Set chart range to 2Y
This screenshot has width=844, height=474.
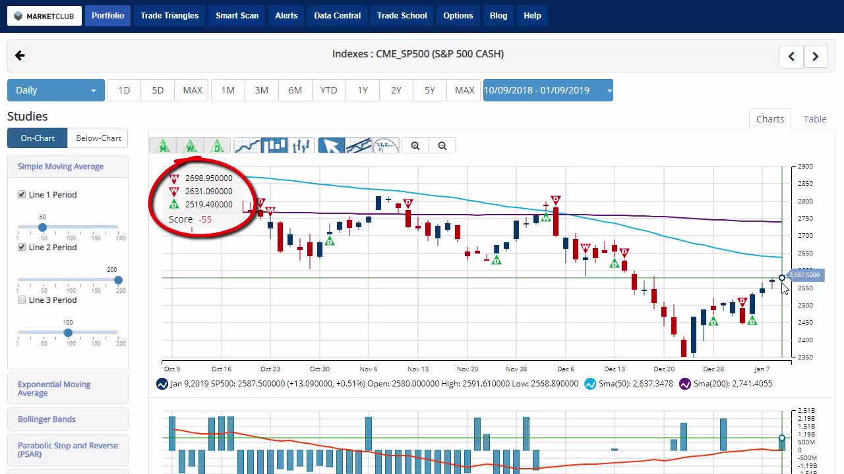pos(396,90)
